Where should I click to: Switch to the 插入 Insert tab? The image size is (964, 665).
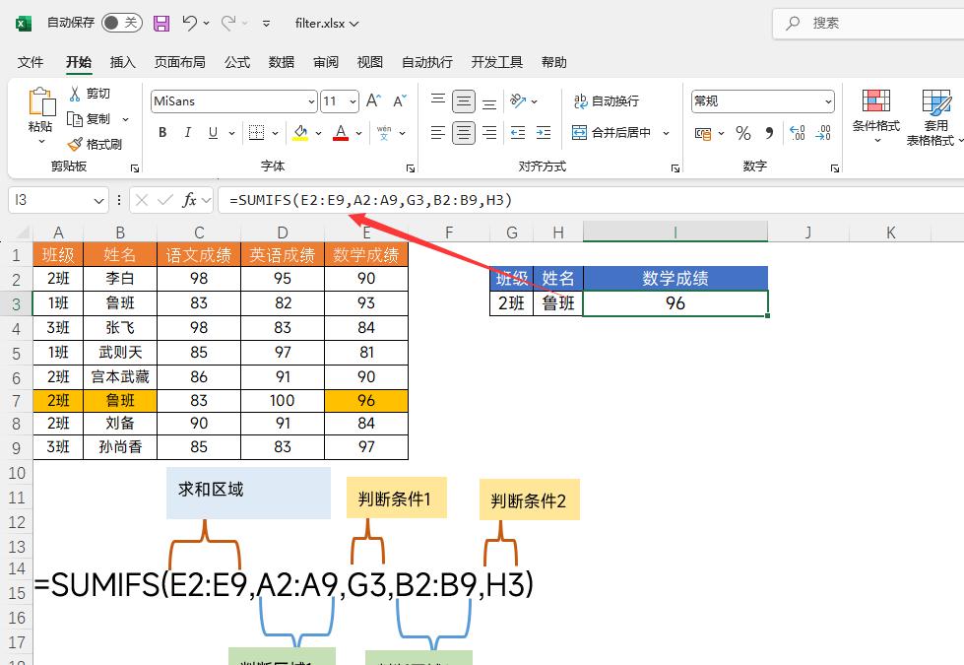coord(122,62)
